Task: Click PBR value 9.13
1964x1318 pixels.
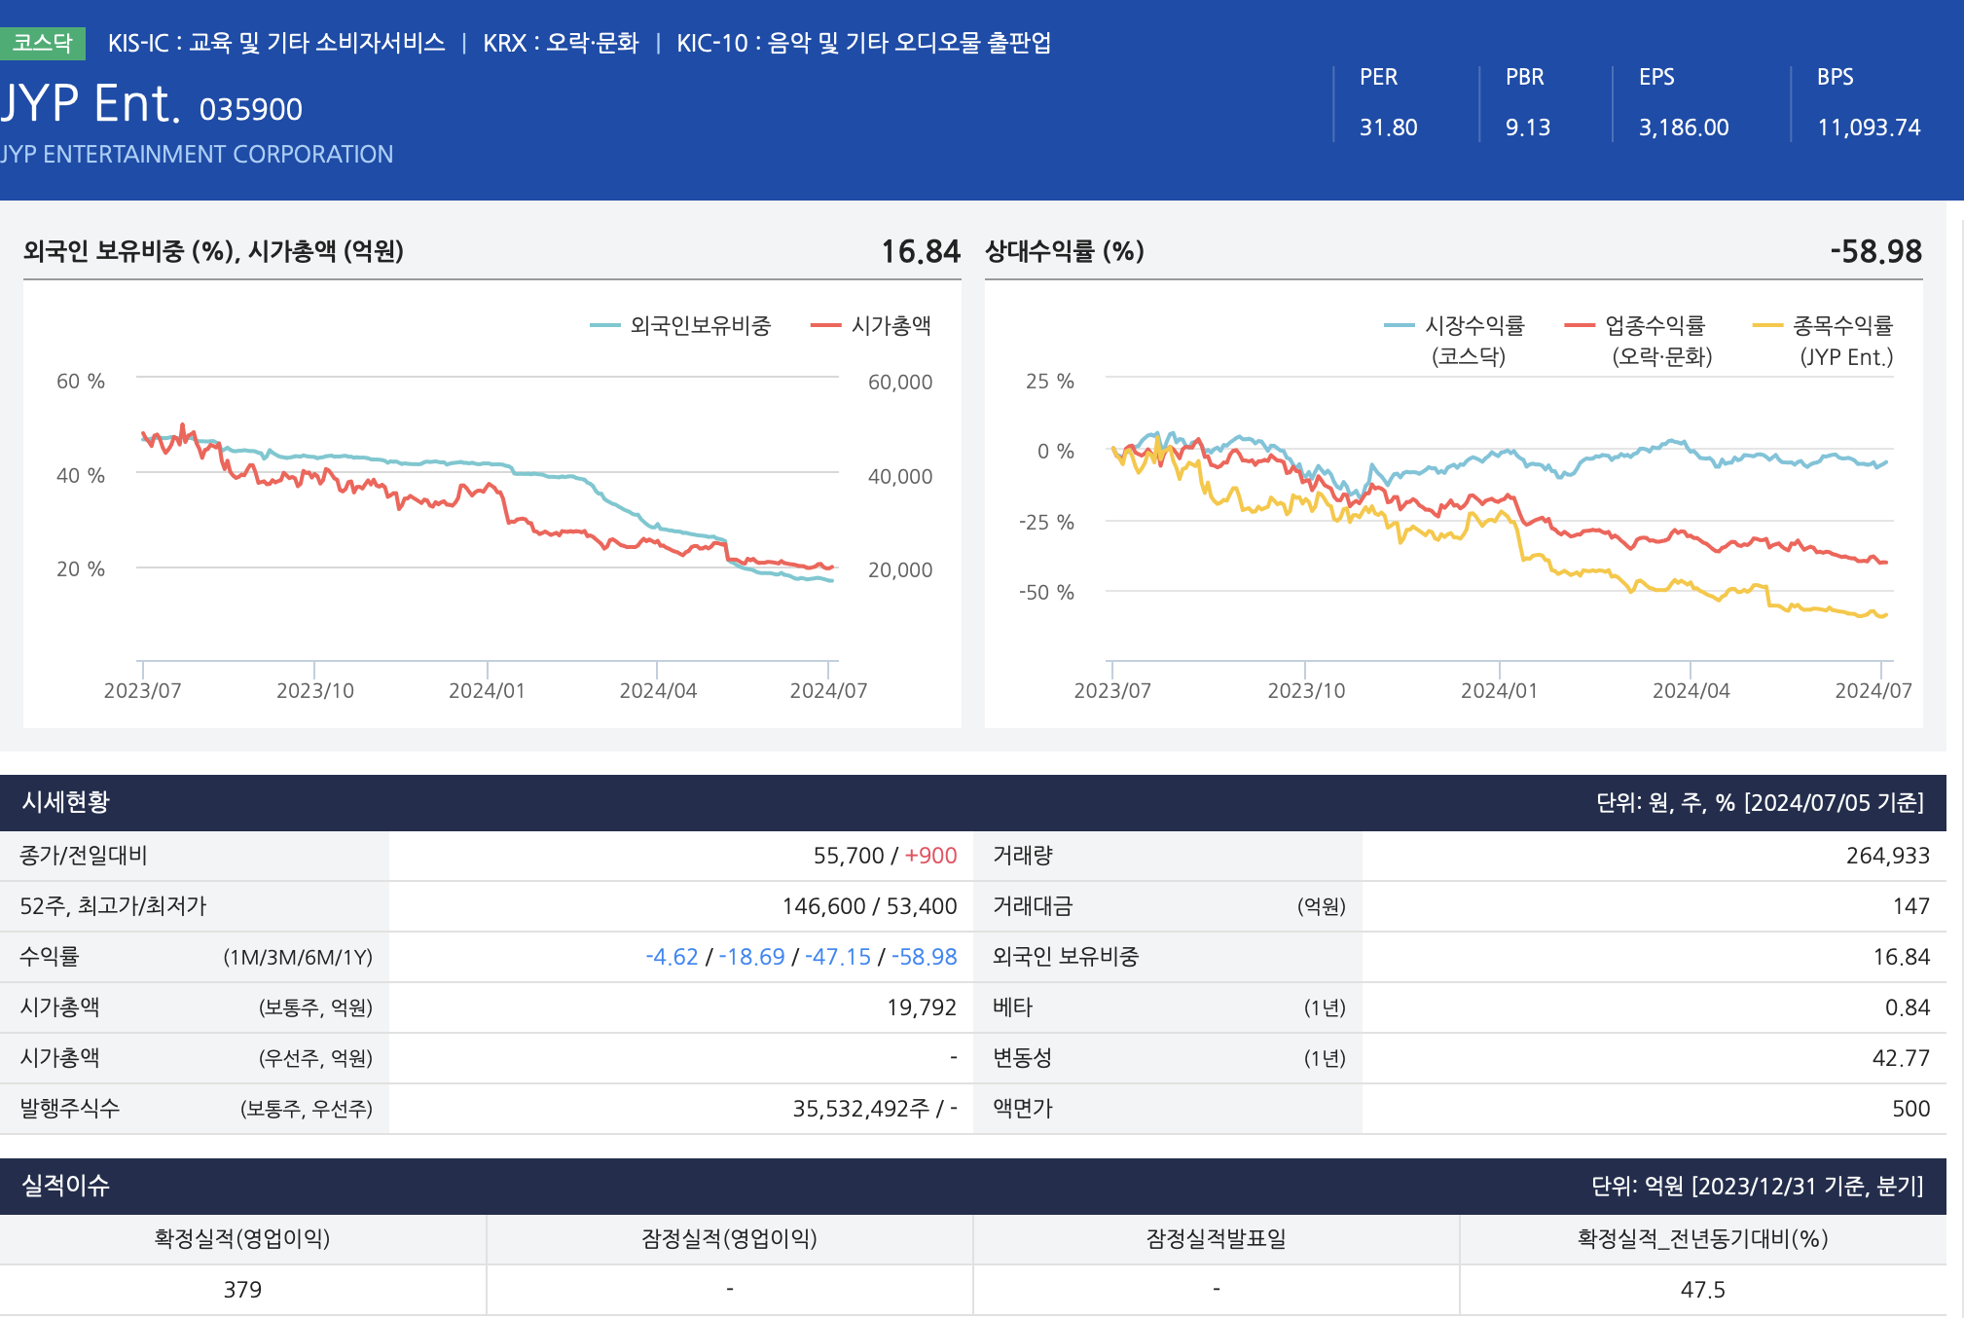Action: coord(1527,128)
